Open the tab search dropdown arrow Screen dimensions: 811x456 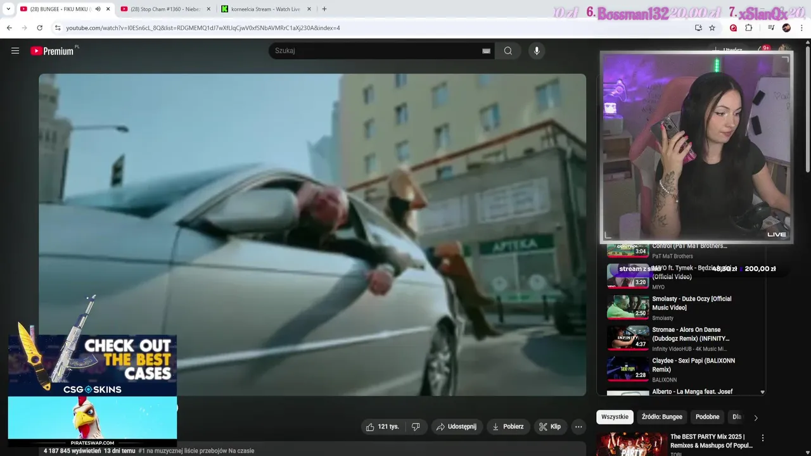[x=8, y=9]
